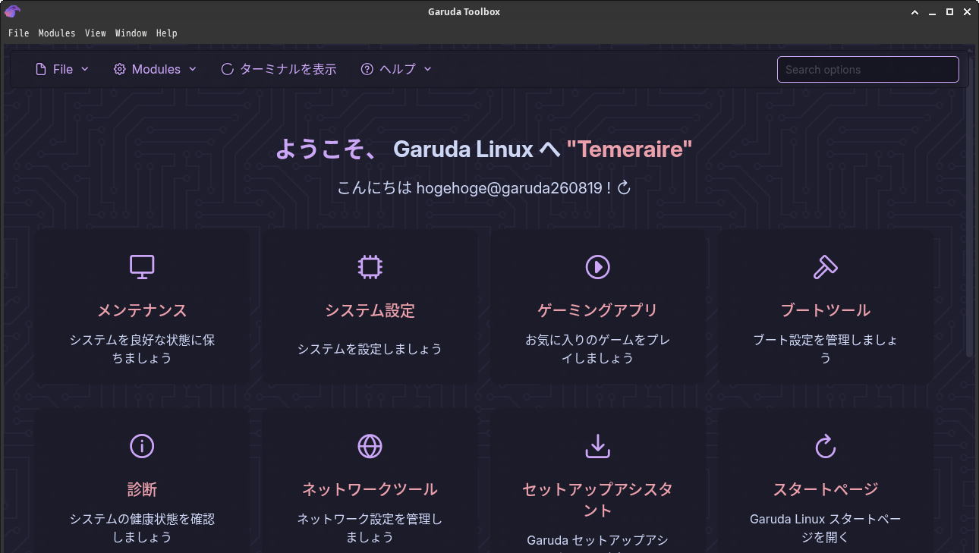
Task: Open the Modules menu in menu bar
Action: (x=57, y=33)
